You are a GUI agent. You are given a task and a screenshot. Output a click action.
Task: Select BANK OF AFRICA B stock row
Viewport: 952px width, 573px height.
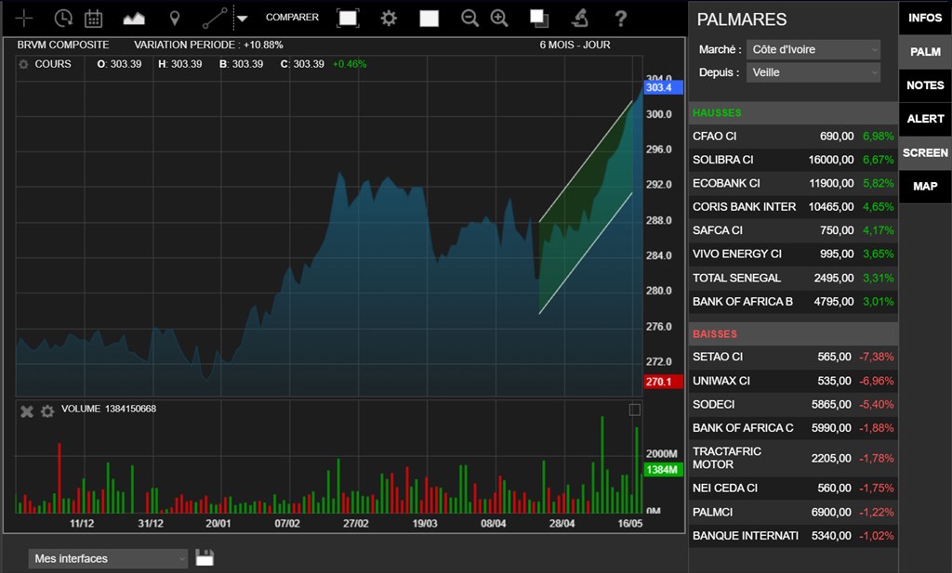click(793, 302)
